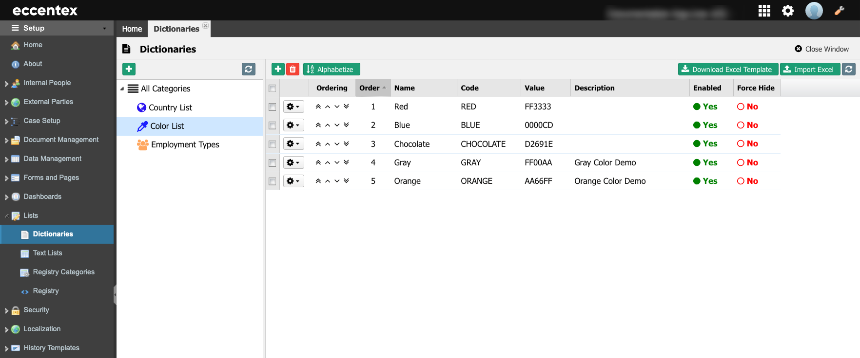Image resolution: width=860 pixels, height=358 pixels.
Task: Add a new category with green plus
Action: [x=129, y=69]
